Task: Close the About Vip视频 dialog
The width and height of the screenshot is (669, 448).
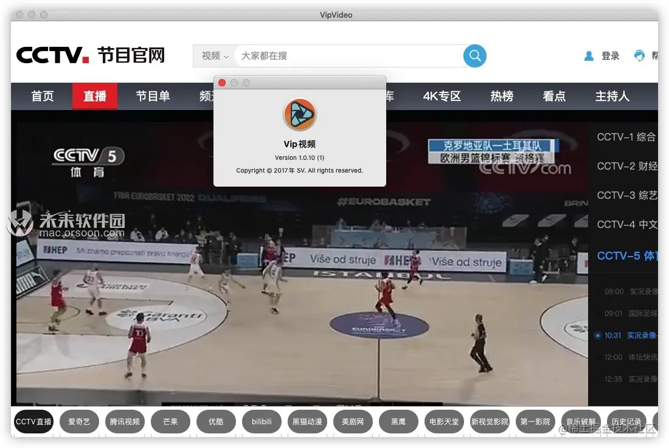Action: coord(222,83)
